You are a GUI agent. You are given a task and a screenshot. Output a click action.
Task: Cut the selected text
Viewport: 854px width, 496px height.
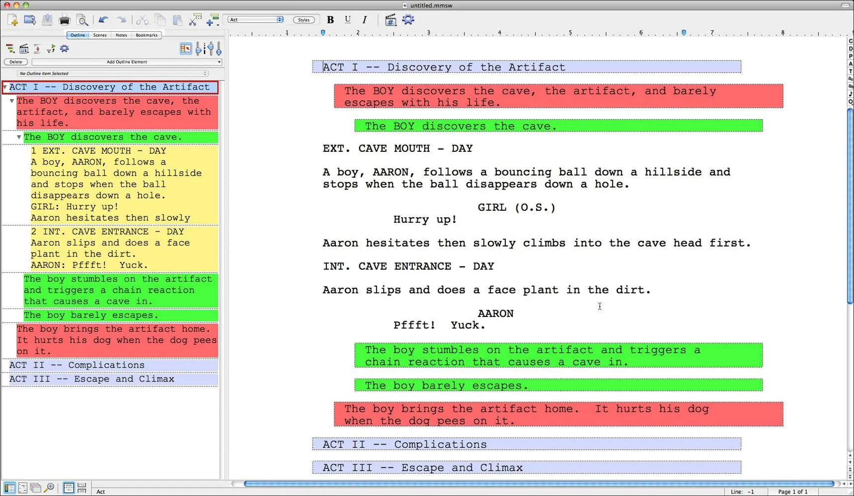tap(143, 20)
